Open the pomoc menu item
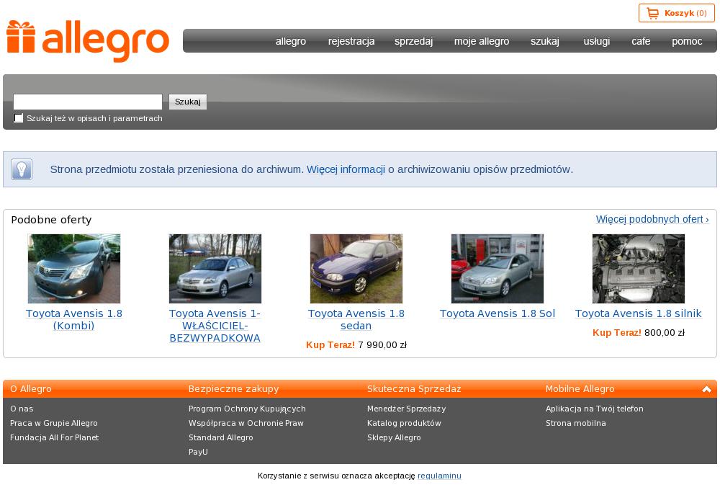Viewport: 720px width, 490px height. point(687,41)
